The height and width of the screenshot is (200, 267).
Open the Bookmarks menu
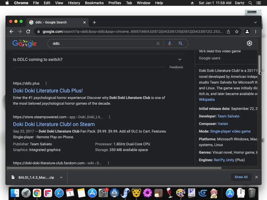pyautogui.click(x=94, y=3)
